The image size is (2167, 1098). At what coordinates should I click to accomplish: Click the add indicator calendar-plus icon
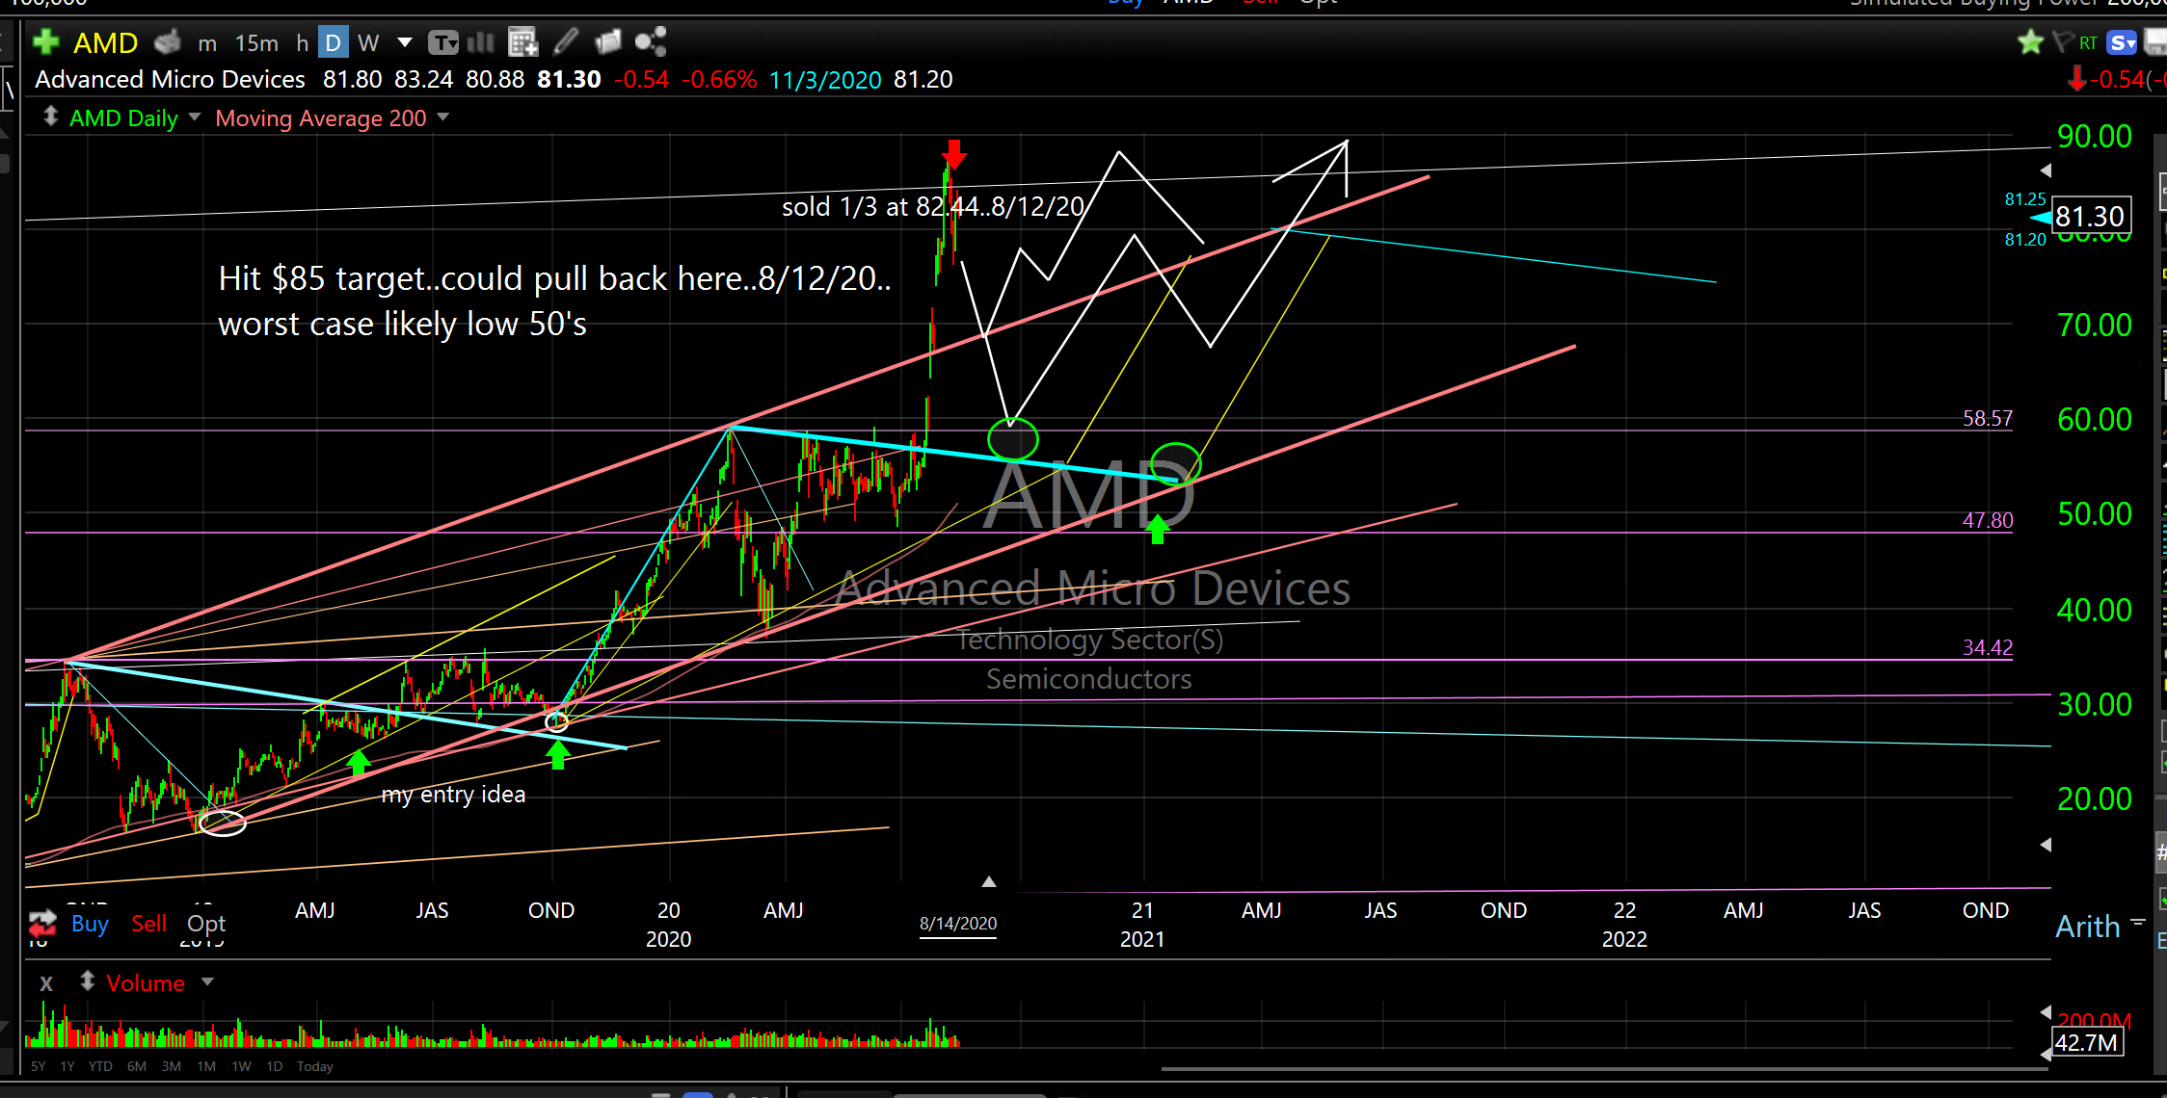[522, 41]
